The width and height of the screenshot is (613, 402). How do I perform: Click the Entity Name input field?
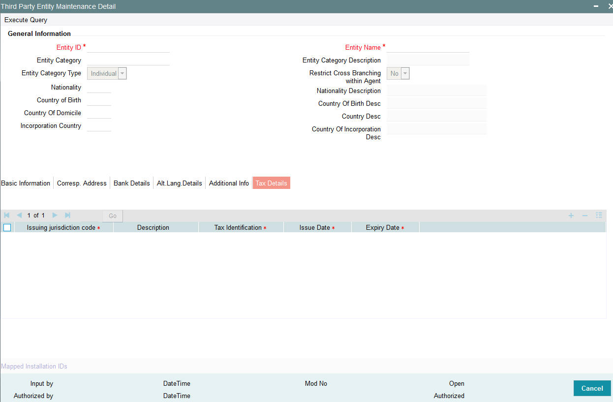[428, 47]
